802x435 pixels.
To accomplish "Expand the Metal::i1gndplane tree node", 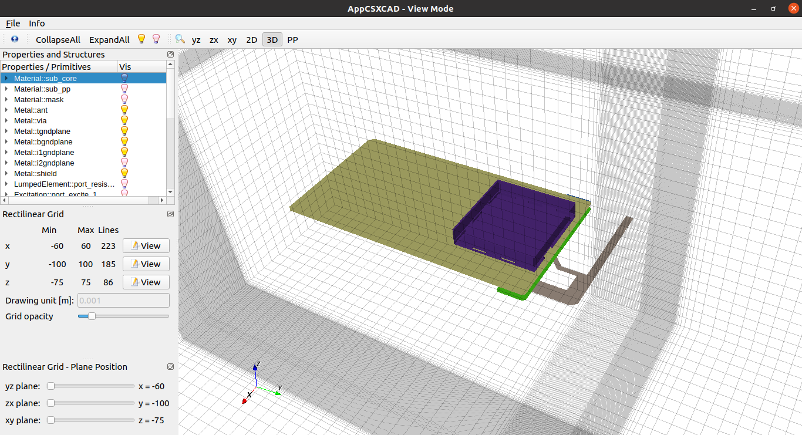I will 6,152.
